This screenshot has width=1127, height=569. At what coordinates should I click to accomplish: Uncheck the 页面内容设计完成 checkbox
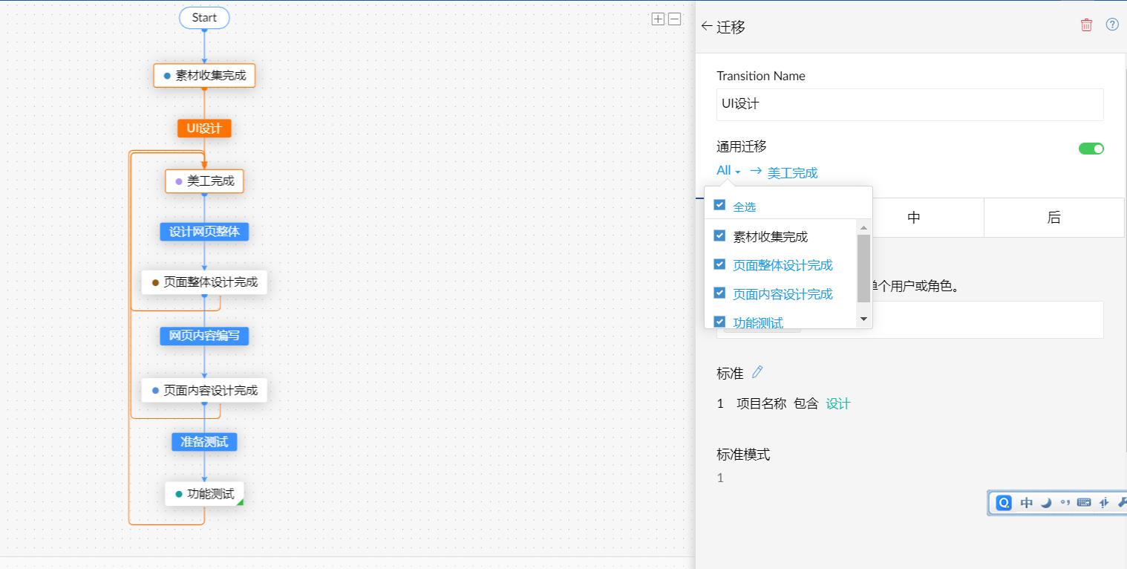tap(719, 293)
